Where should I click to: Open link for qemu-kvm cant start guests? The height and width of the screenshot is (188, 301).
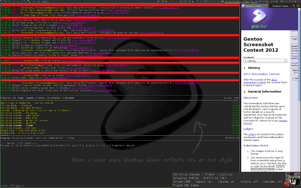click(x=102, y=53)
